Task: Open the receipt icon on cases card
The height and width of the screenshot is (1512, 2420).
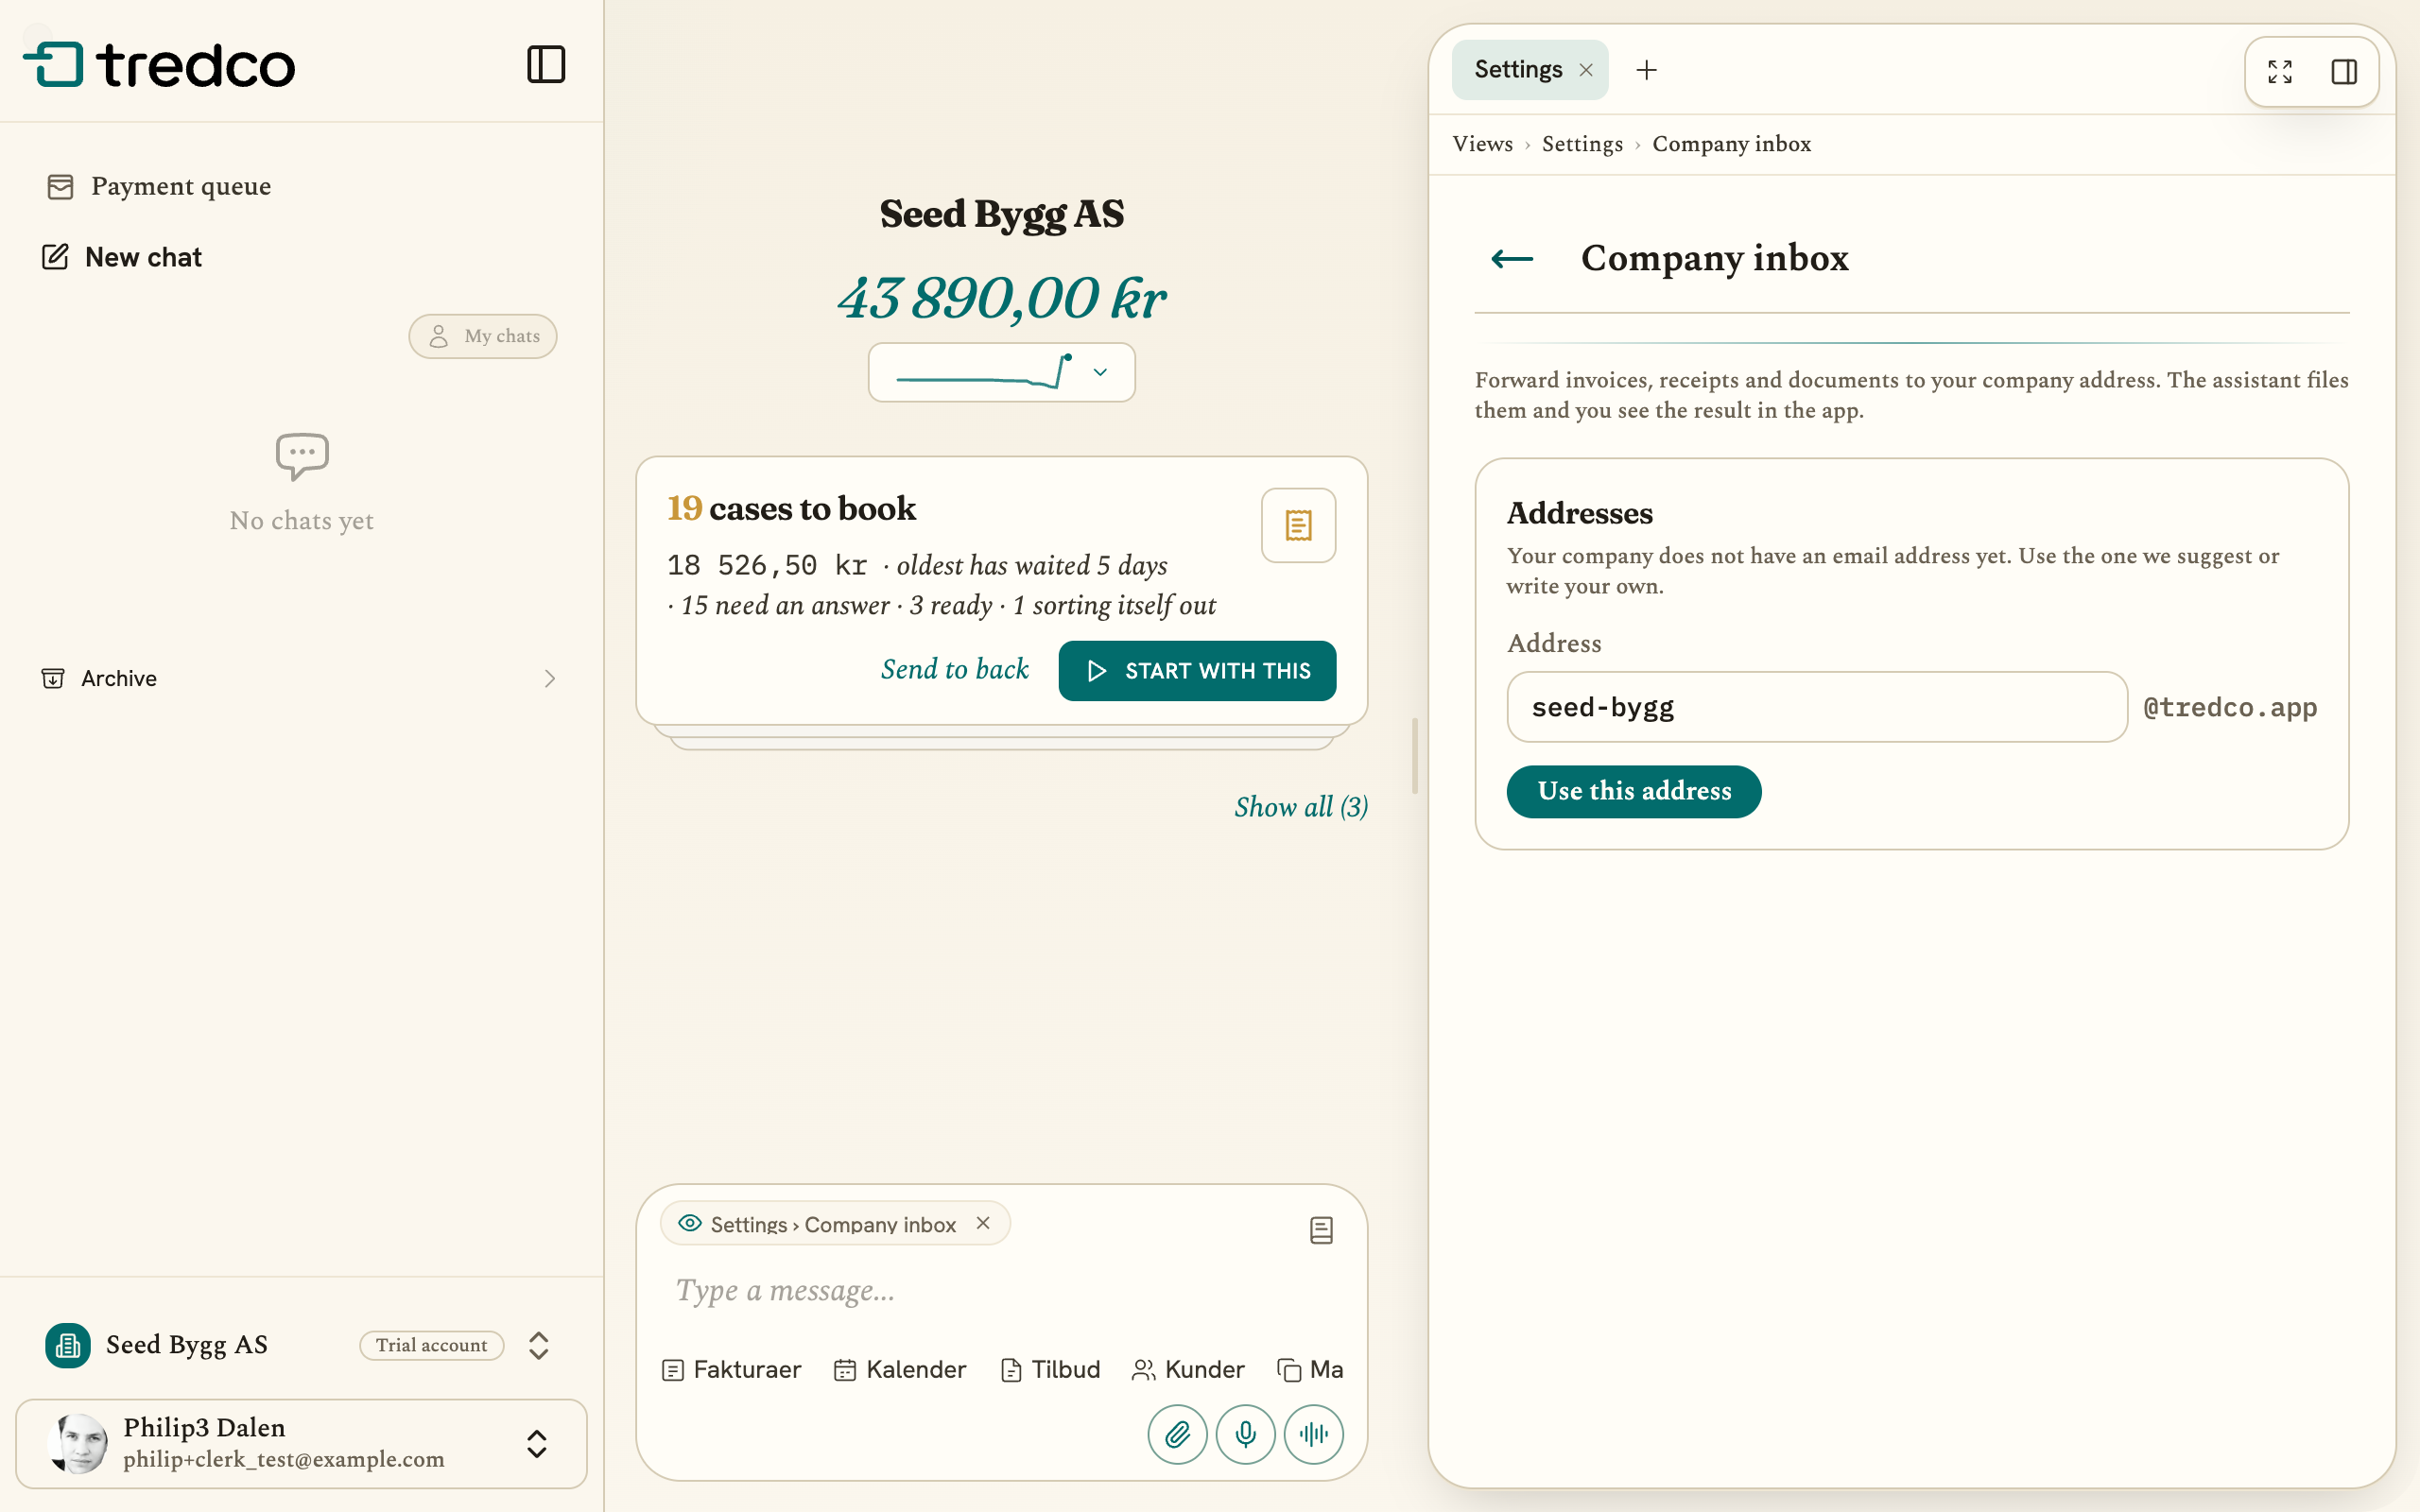Action: 1298,525
